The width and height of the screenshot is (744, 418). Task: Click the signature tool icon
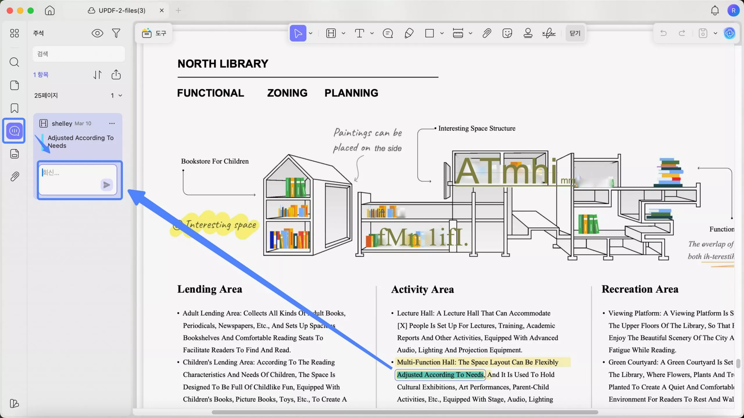pyautogui.click(x=549, y=33)
